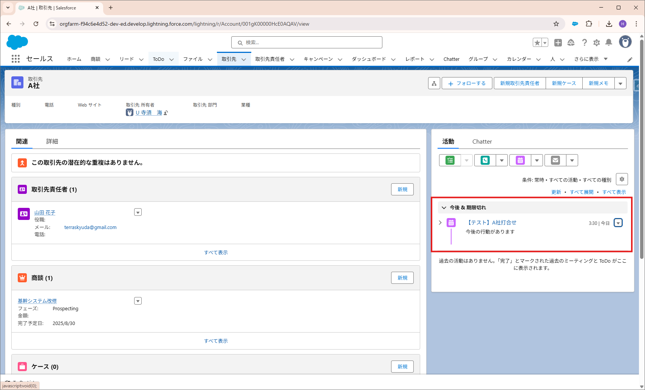Open レポート navigation tab
The height and width of the screenshot is (390, 645).
click(415, 59)
